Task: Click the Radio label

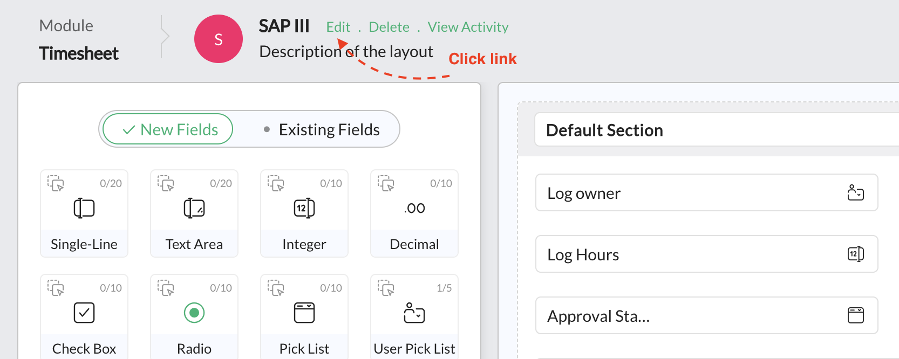Action: pyautogui.click(x=194, y=349)
